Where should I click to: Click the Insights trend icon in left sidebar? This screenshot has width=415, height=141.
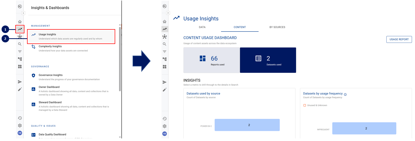tap(20, 29)
